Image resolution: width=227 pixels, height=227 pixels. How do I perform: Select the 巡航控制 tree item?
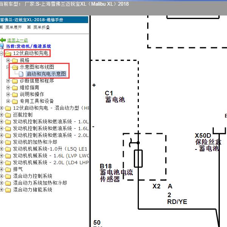[x=23, y=115]
